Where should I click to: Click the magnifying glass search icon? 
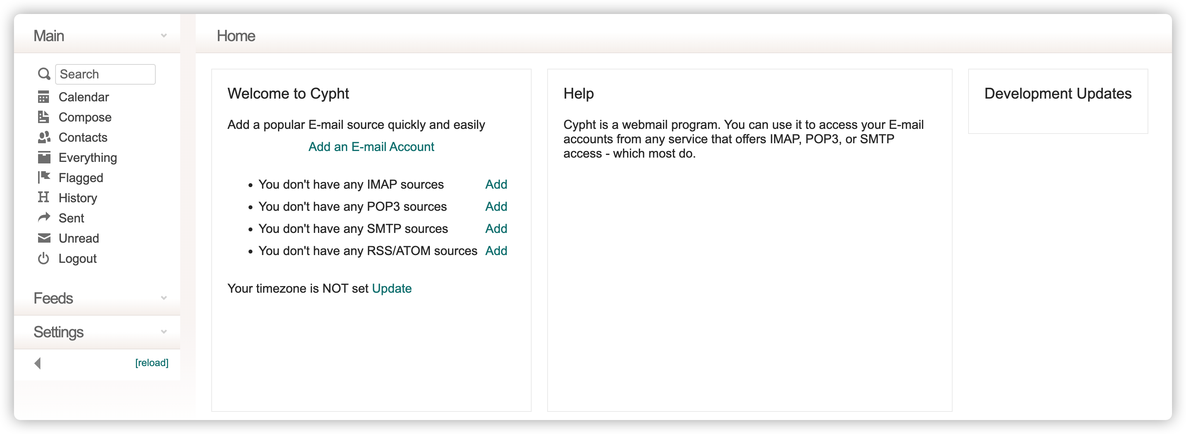tap(44, 74)
